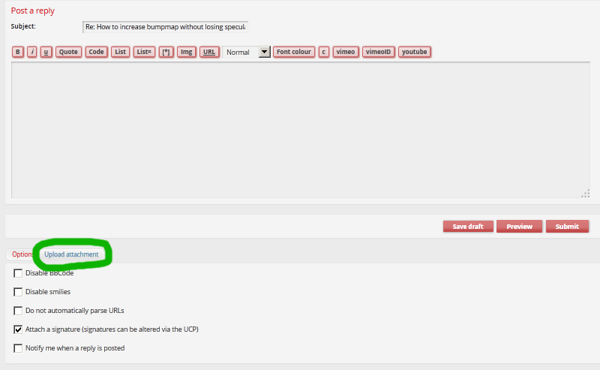Tick Do not automatically parse URLs
Image resolution: width=600 pixels, height=370 pixels.
click(18, 311)
